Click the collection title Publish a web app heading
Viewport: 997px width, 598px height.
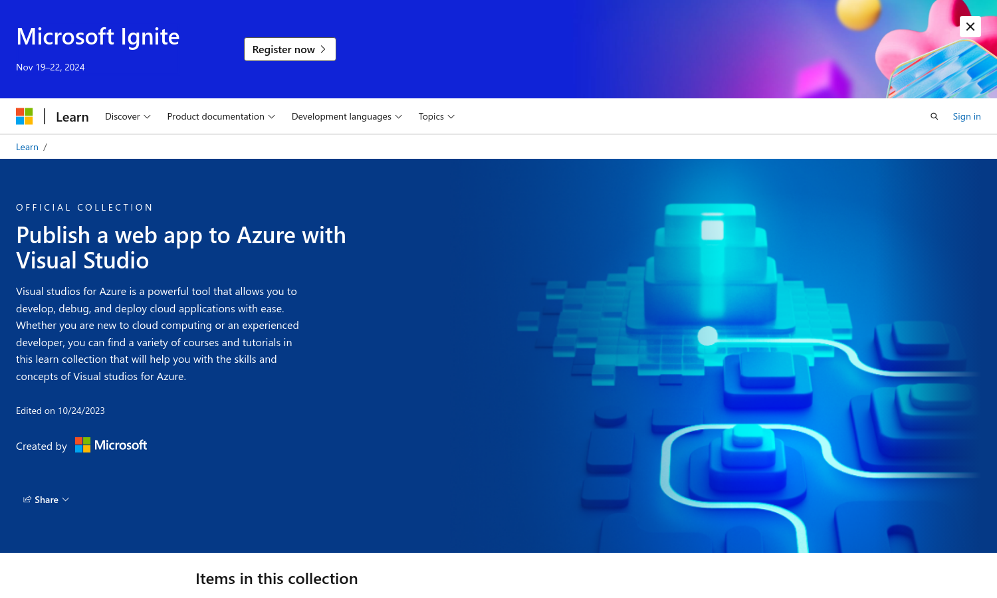[x=181, y=248]
